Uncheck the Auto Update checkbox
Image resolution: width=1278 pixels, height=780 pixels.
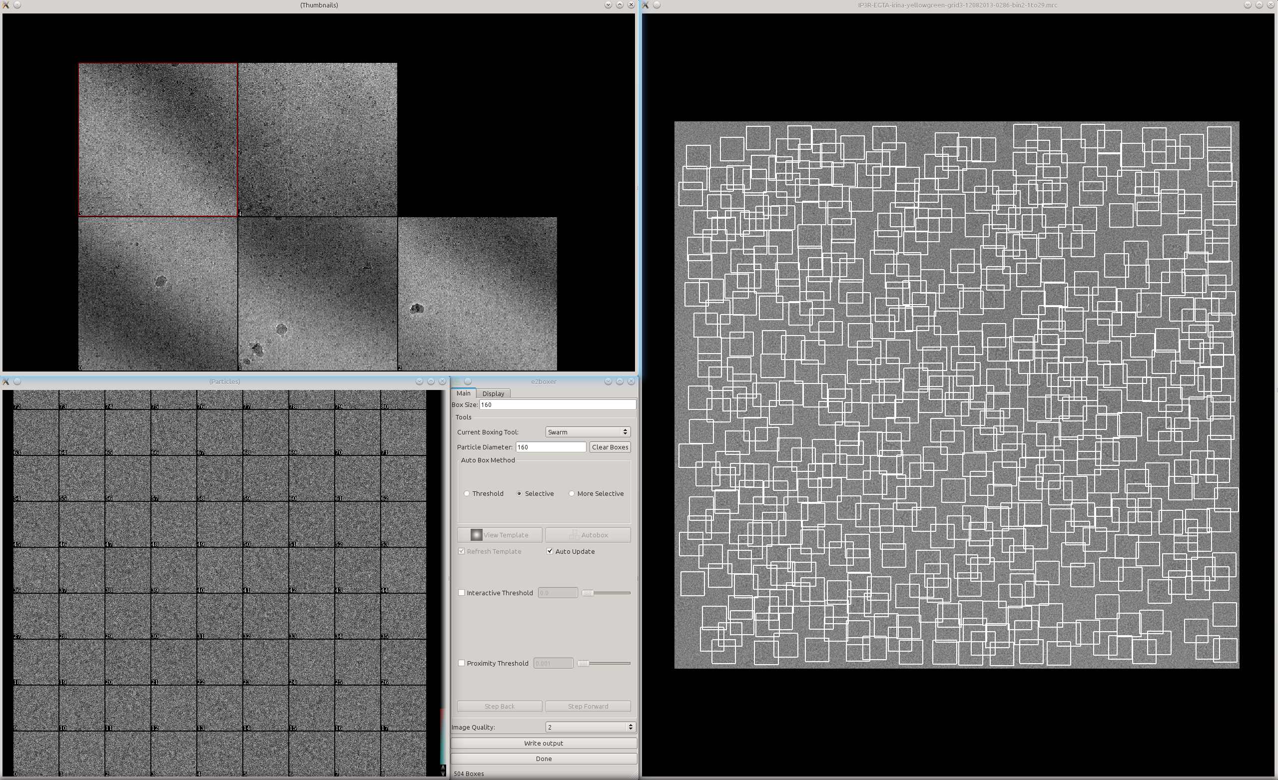point(550,551)
